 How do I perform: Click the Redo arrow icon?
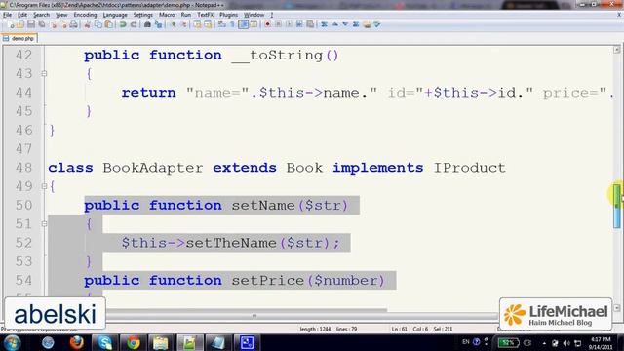(134, 24)
